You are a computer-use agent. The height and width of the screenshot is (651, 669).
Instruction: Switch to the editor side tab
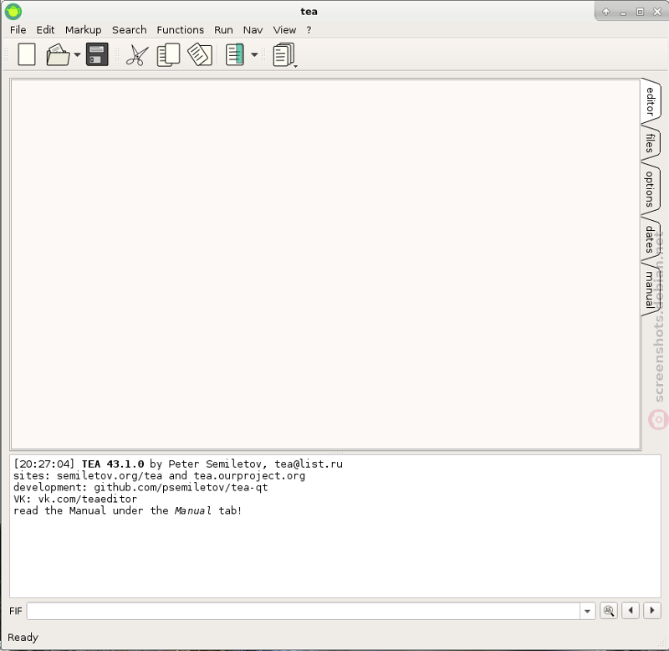(x=651, y=101)
